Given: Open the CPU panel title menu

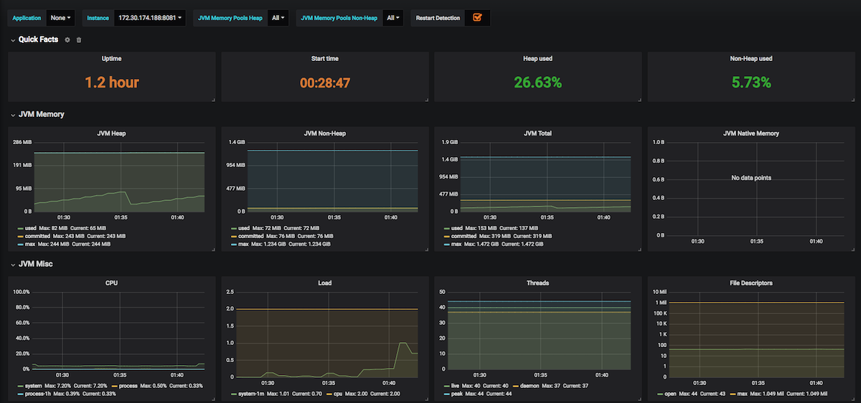Looking at the screenshot, I should click(111, 283).
